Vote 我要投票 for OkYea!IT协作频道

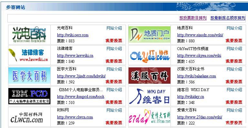234,61
